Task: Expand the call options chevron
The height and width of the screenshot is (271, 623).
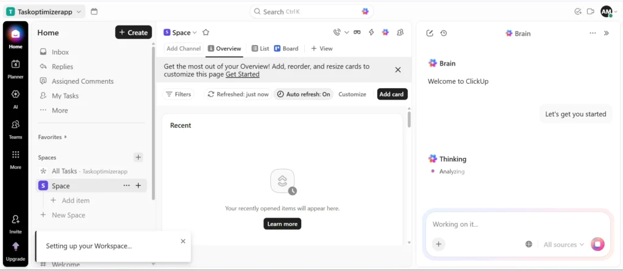Action: coord(346,33)
